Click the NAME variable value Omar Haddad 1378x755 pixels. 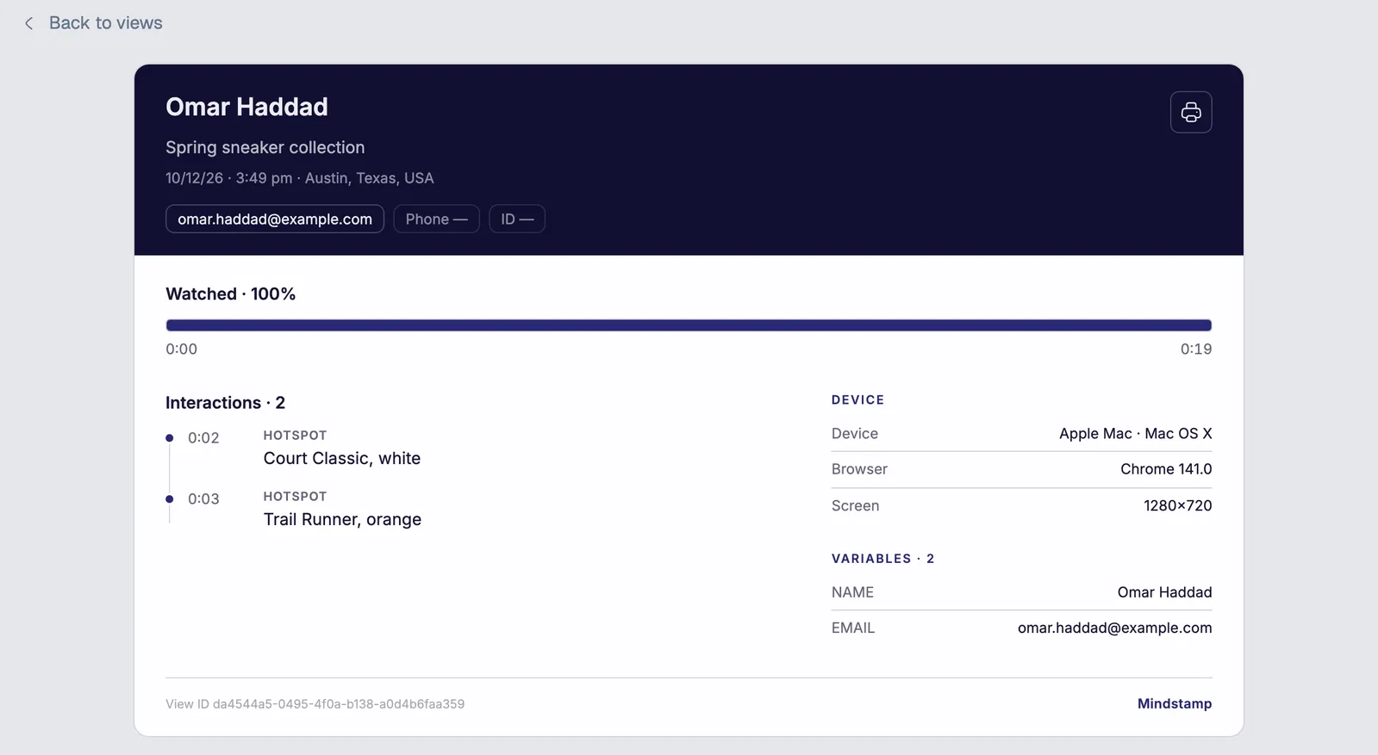coord(1164,592)
